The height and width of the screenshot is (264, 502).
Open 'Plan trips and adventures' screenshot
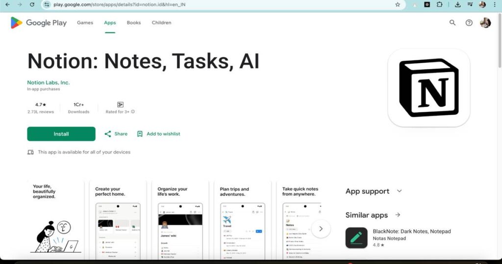[243, 219]
